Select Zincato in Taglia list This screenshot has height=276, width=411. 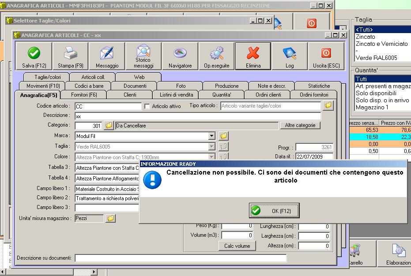383,37
